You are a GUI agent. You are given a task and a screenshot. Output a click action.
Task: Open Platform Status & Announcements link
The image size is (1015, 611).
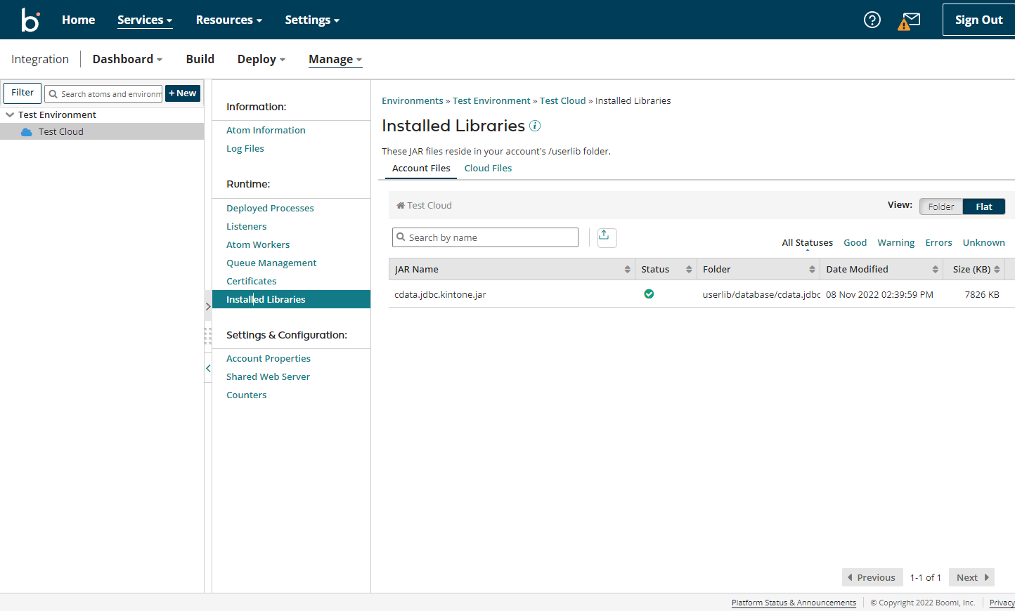pyautogui.click(x=794, y=603)
